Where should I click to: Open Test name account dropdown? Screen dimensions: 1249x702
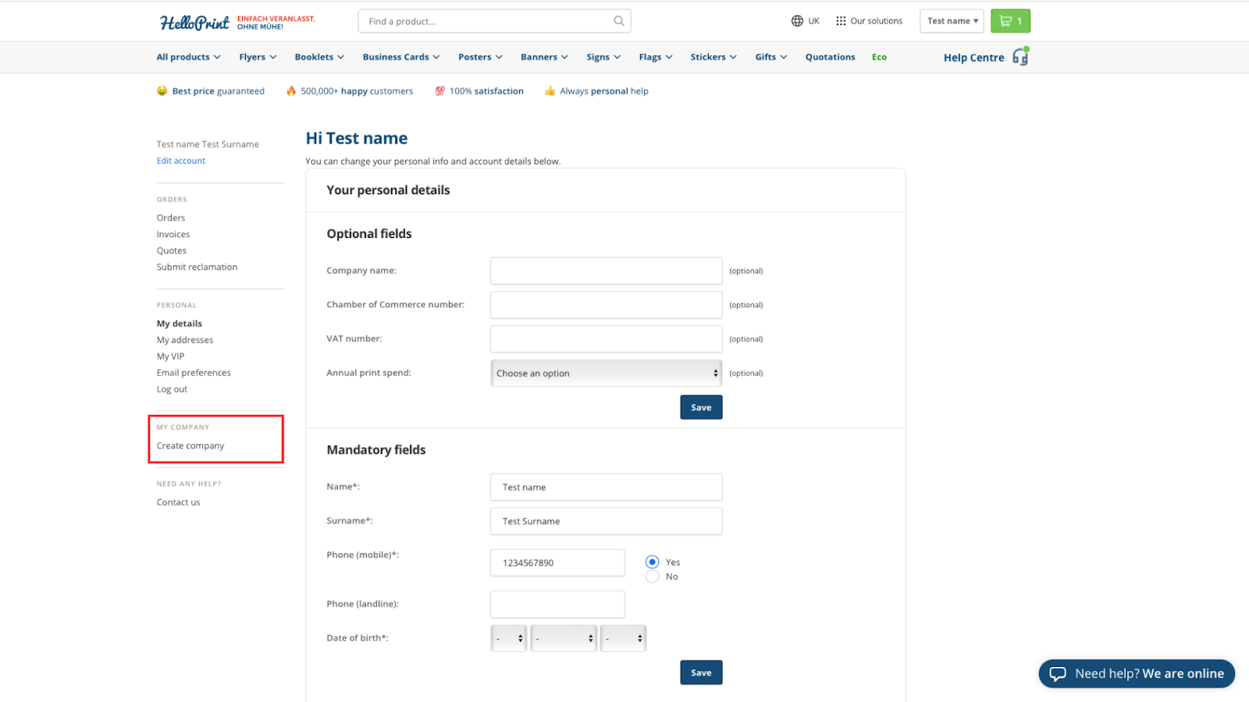pyautogui.click(x=952, y=21)
